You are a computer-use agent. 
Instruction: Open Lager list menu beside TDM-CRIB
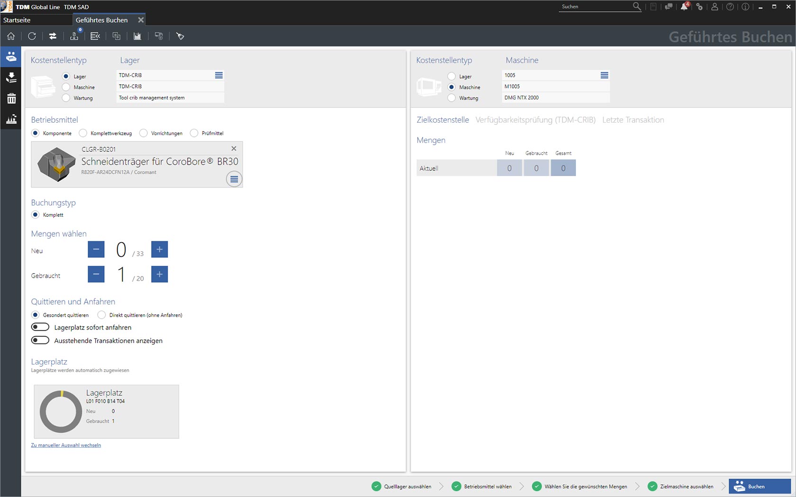(x=219, y=75)
